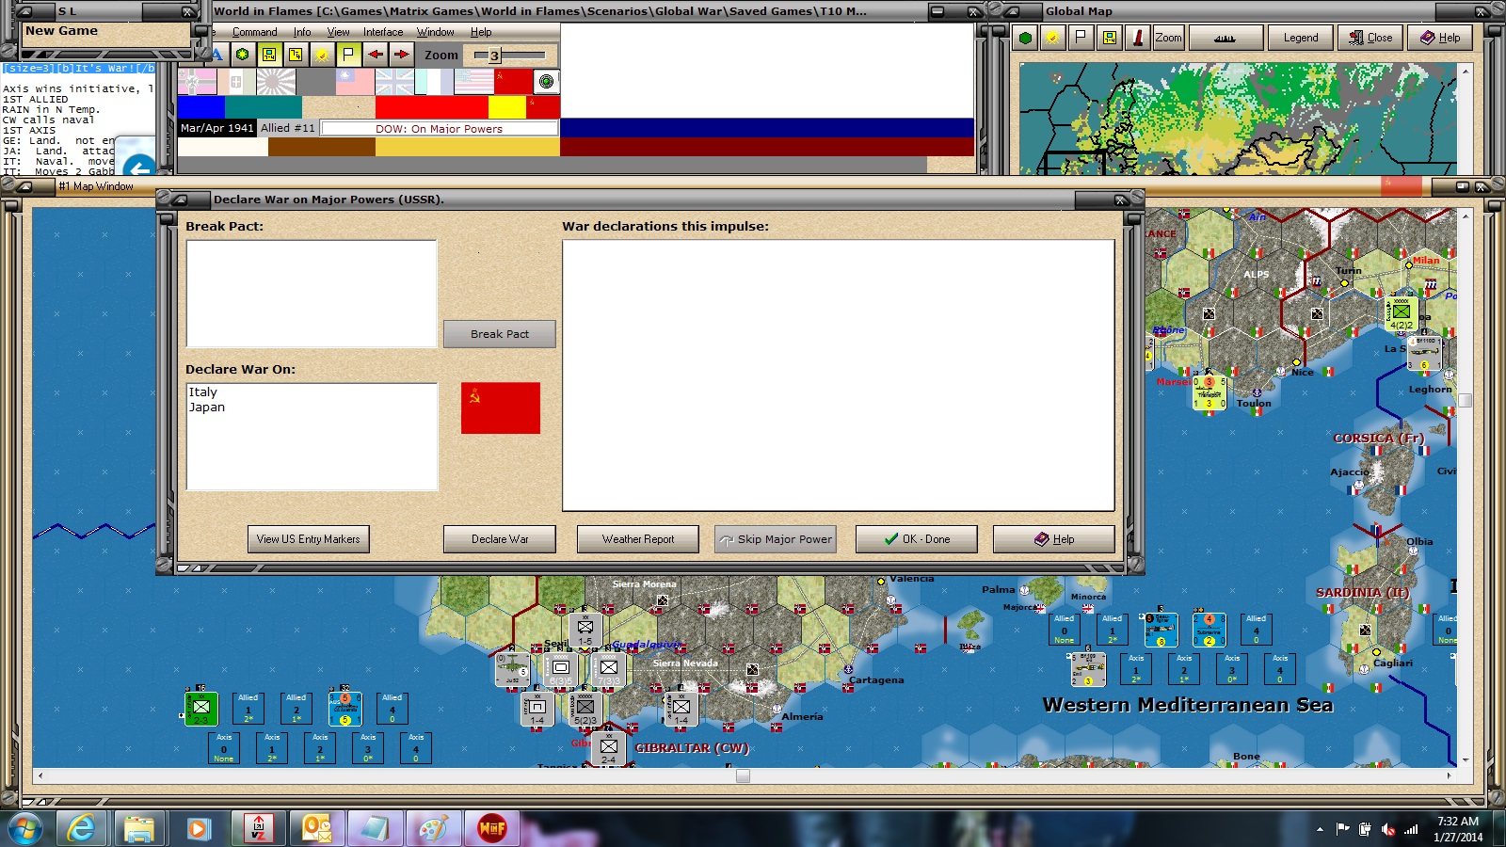Click the red right arrow toolbar icon
The height and width of the screenshot is (847, 1506).
[x=402, y=55]
